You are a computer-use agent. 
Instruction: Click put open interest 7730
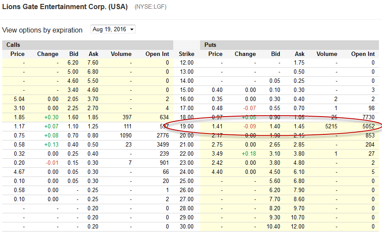click(368, 117)
